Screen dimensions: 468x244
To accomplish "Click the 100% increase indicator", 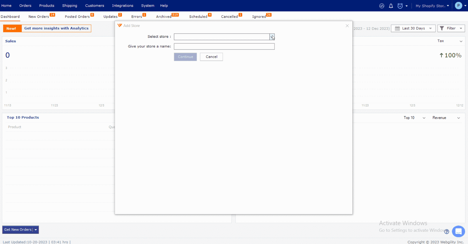I will [450, 55].
